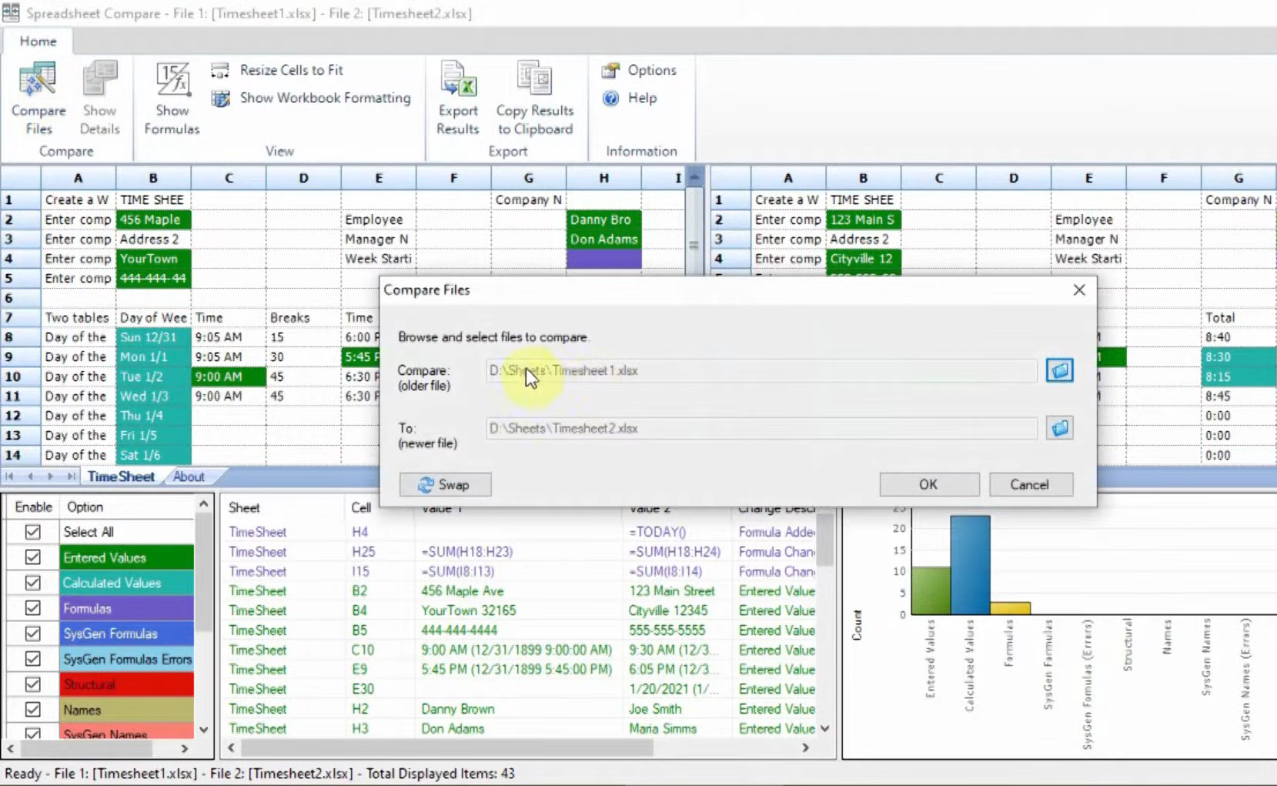Select the Home ribbon tab
Screen dimensions: 1277x786
tap(38, 42)
